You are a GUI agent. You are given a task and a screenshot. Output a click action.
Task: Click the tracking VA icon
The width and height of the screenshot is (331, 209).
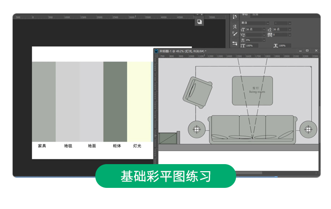pos(270,34)
